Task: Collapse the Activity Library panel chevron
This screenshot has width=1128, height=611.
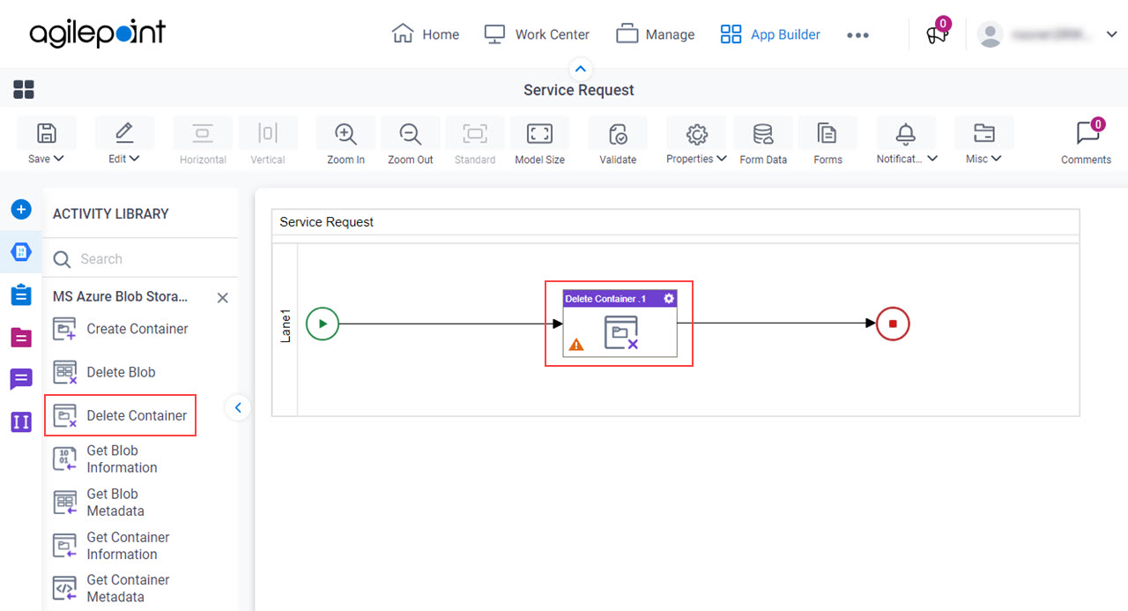Action: tap(238, 407)
